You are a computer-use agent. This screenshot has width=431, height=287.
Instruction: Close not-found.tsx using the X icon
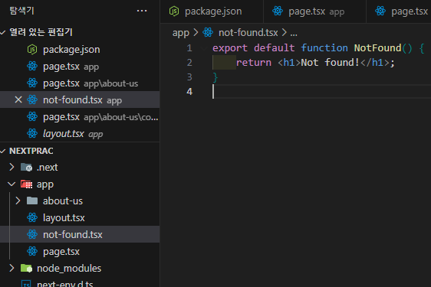coord(18,99)
